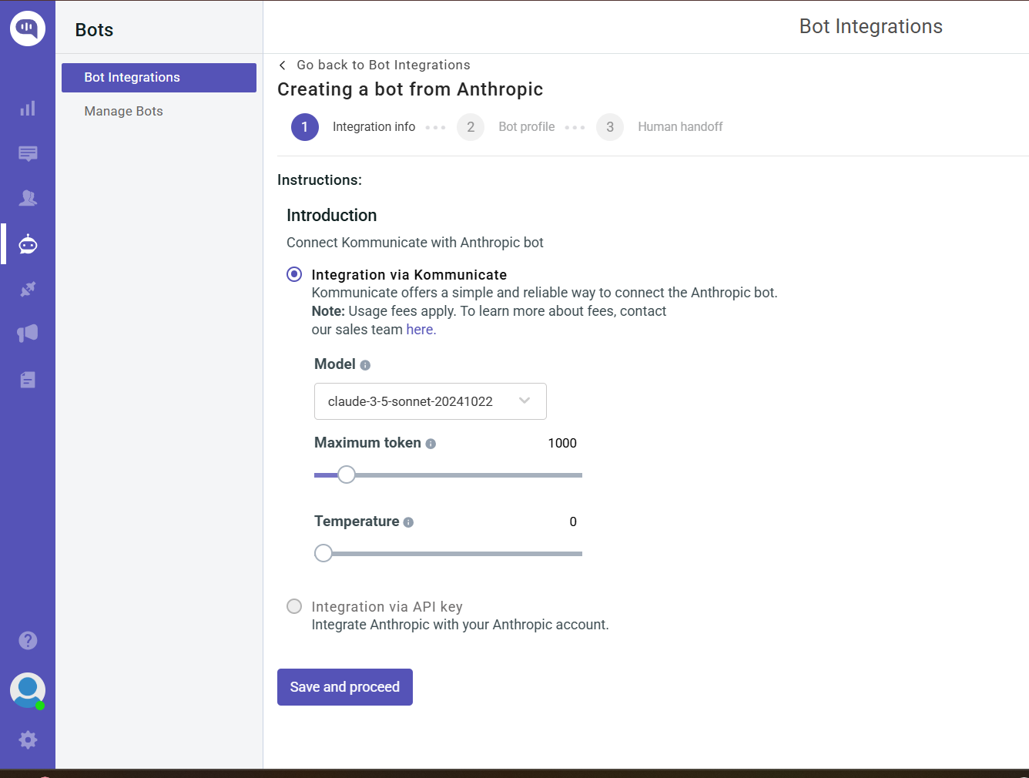
Task: Open the settings gear icon
Action: [x=28, y=740]
